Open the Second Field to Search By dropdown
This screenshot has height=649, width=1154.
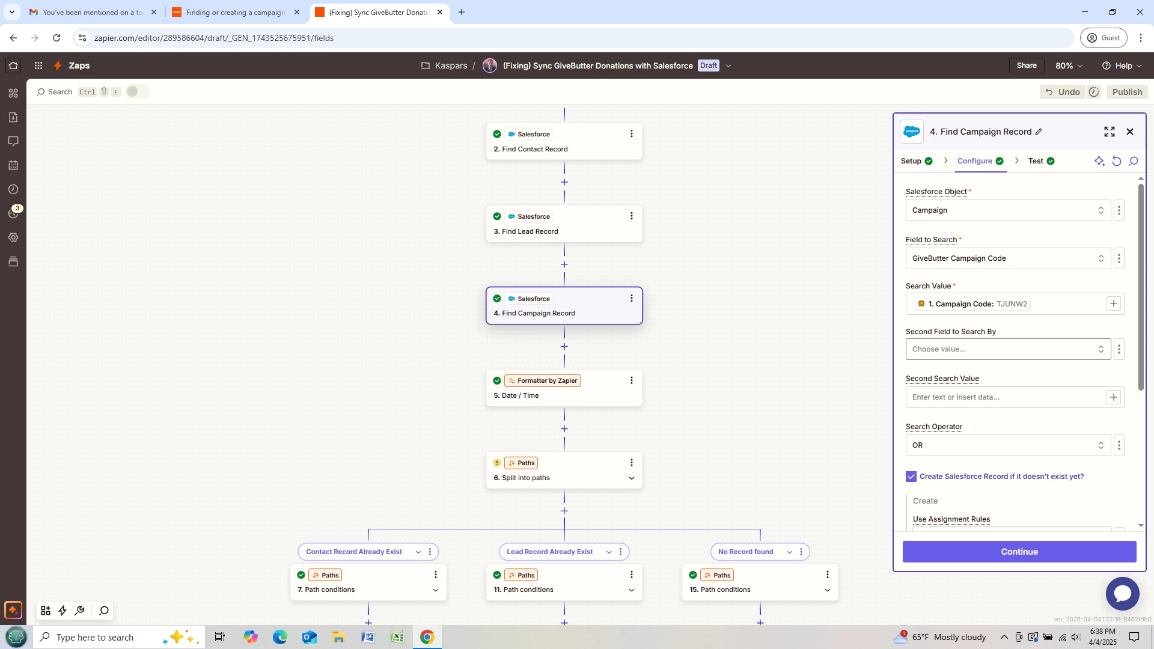(x=1007, y=349)
